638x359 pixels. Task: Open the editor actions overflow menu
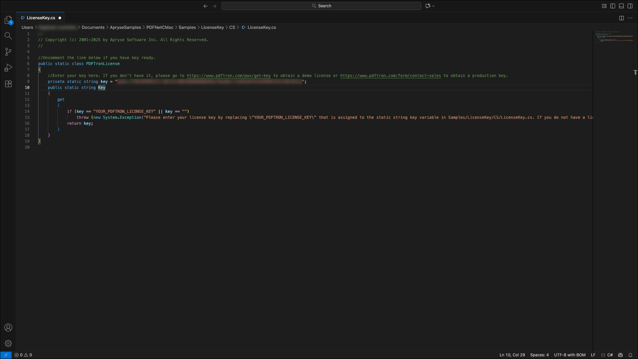(630, 18)
